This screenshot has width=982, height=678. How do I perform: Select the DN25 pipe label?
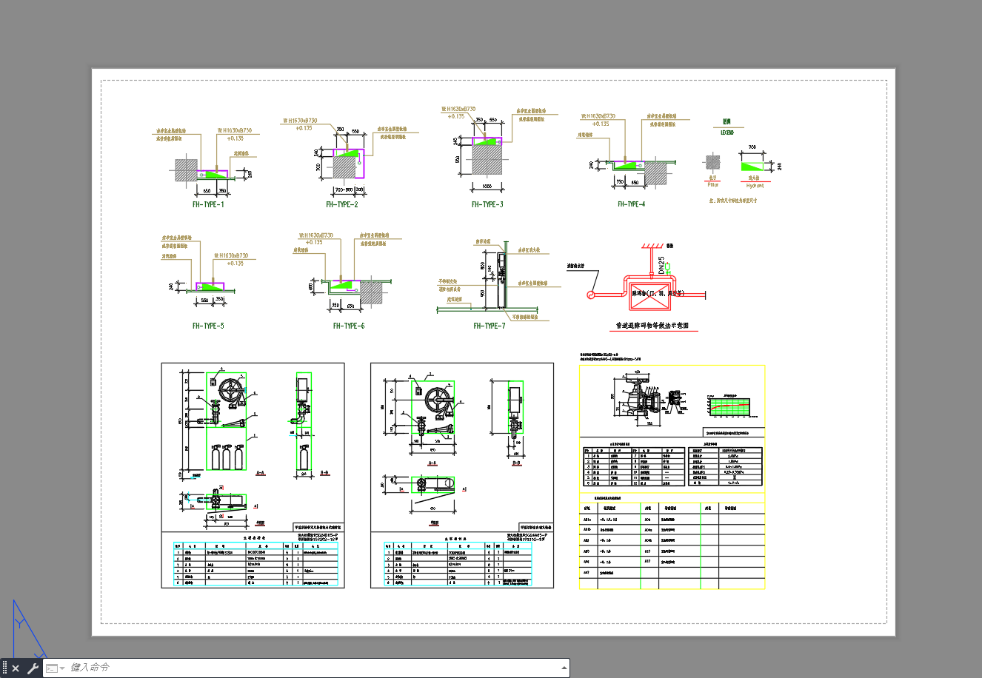pos(662,266)
